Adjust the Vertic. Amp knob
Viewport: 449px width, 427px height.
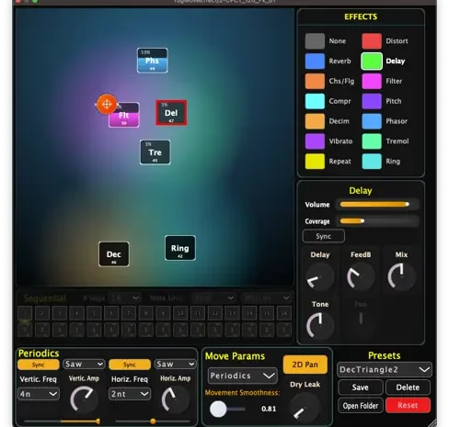[84, 399]
